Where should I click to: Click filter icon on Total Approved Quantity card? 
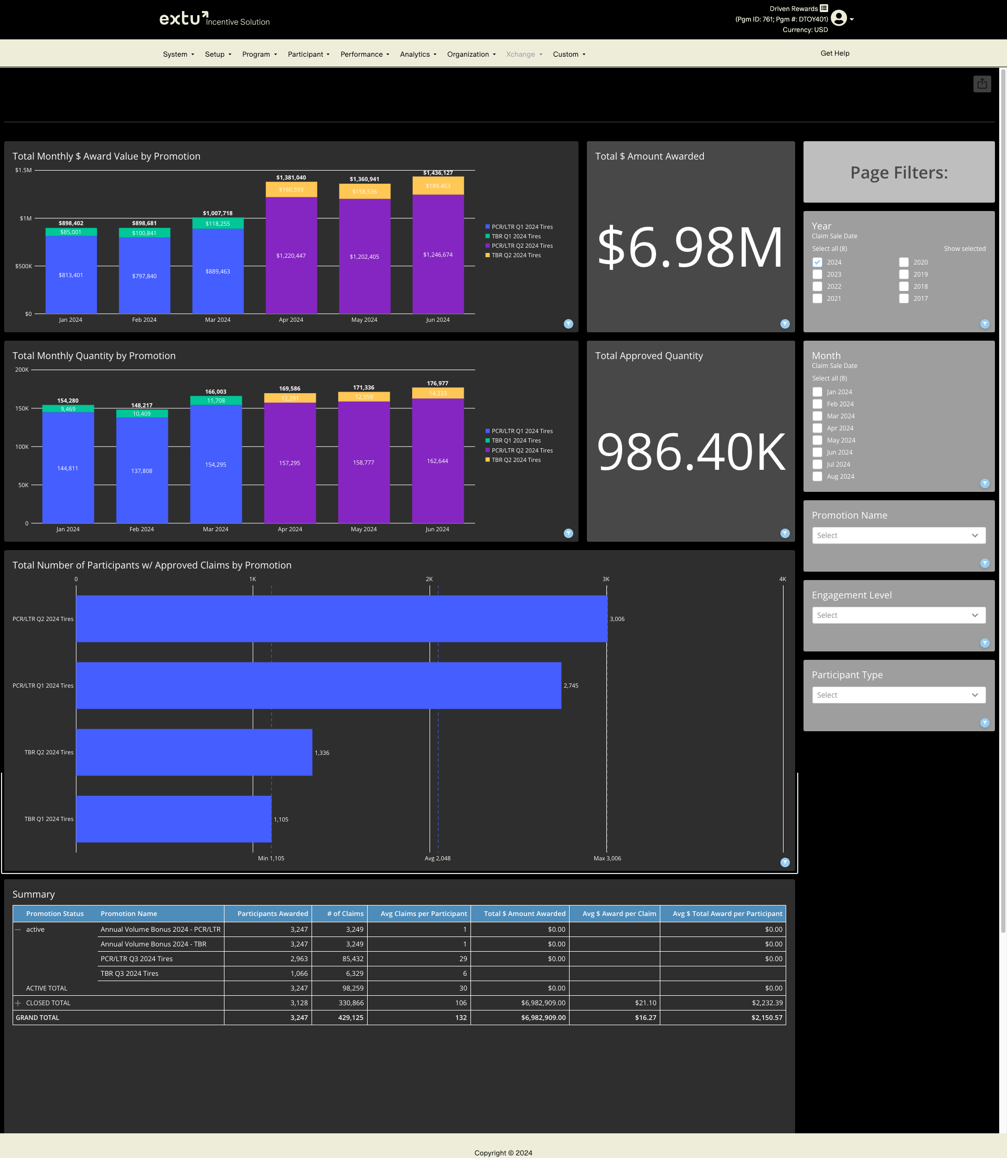point(785,533)
